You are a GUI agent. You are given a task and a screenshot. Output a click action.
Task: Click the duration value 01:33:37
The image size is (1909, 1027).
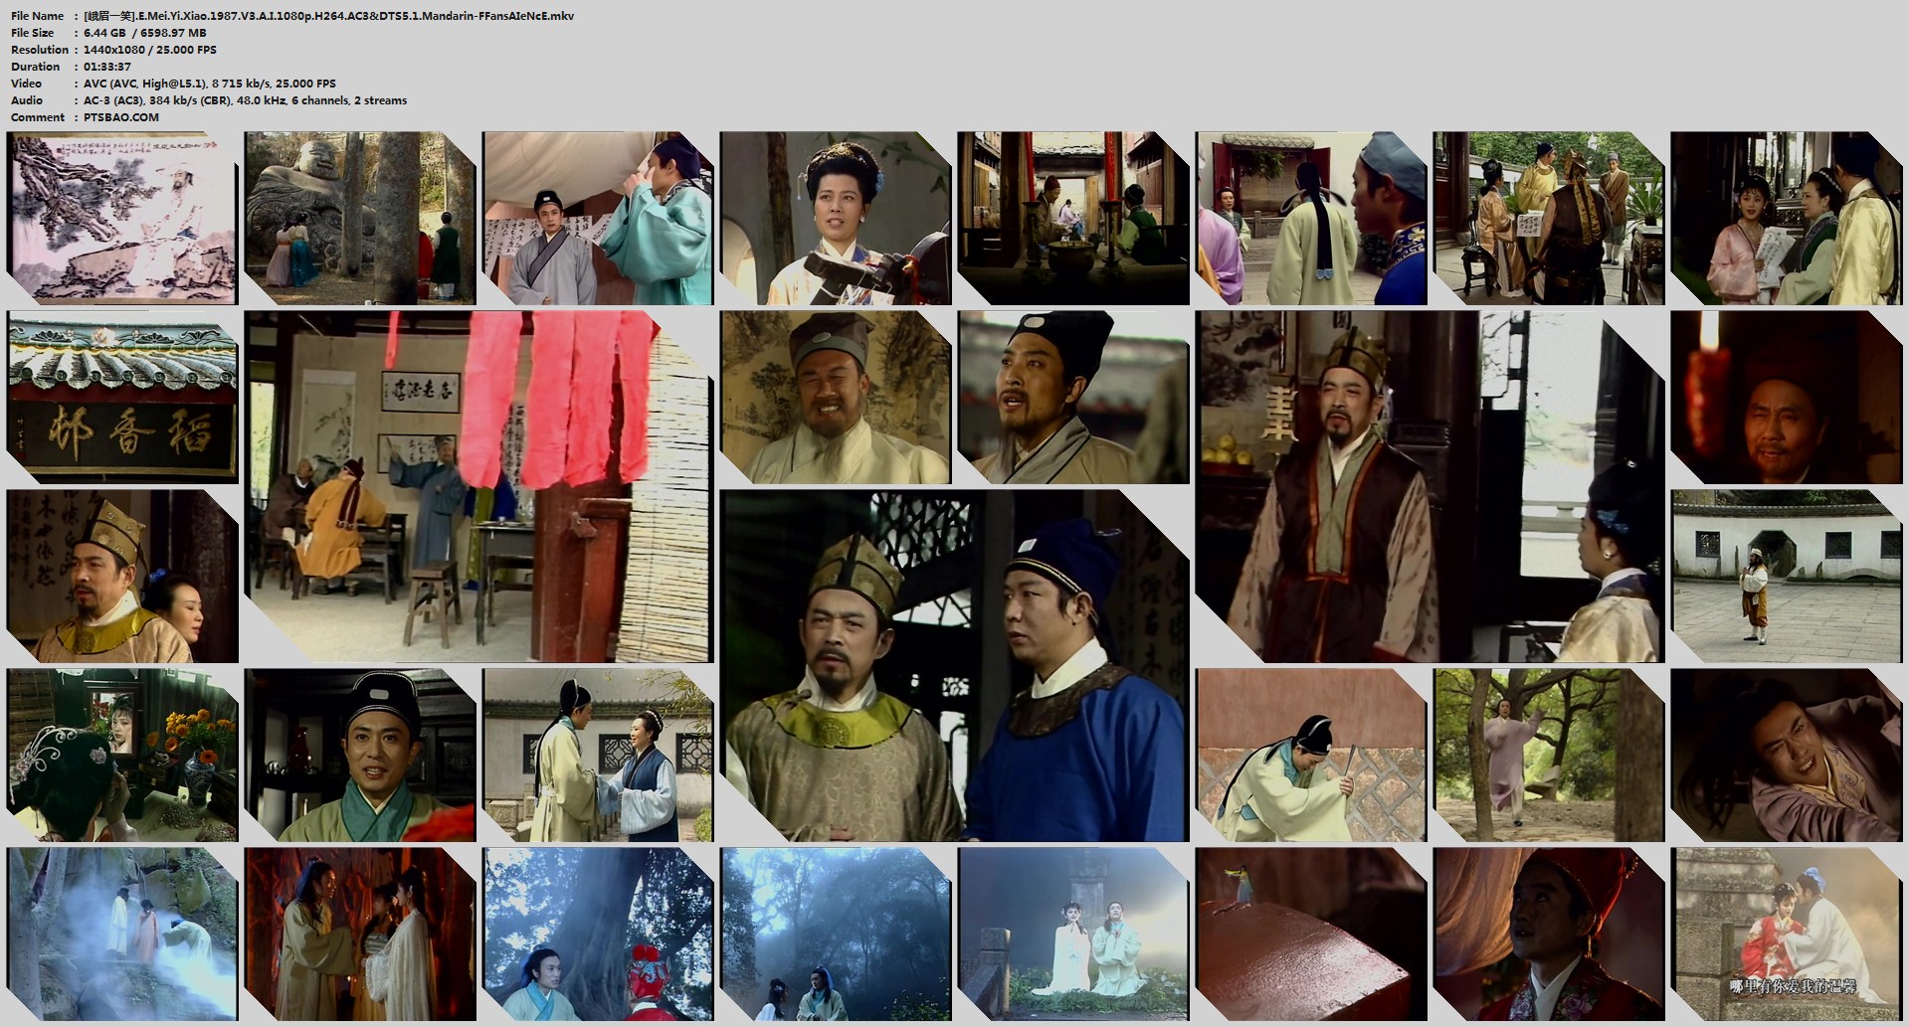pyautogui.click(x=107, y=67)
